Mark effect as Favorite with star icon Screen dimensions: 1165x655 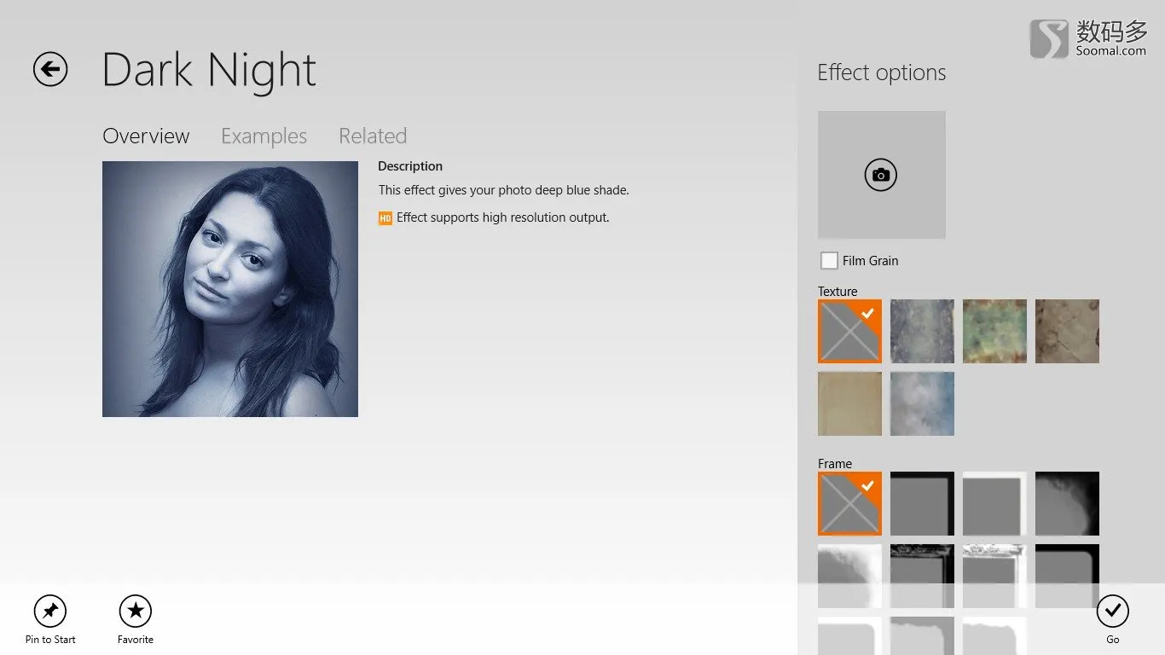(136, 611)
